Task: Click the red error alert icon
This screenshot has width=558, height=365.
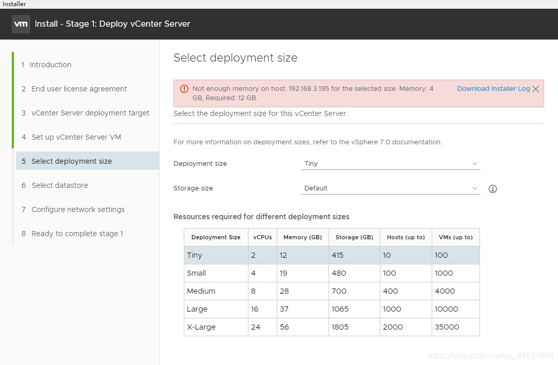Action: (184, 89)
